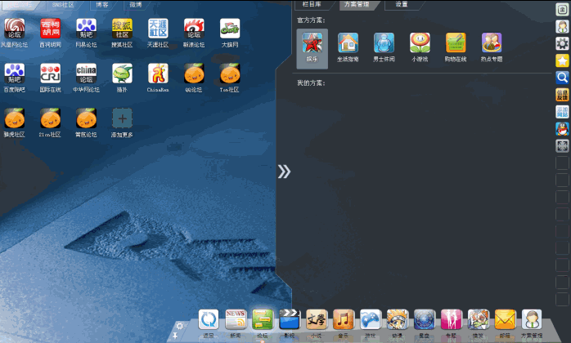Open the 西祠胡同 icon

tap(50, 29)
